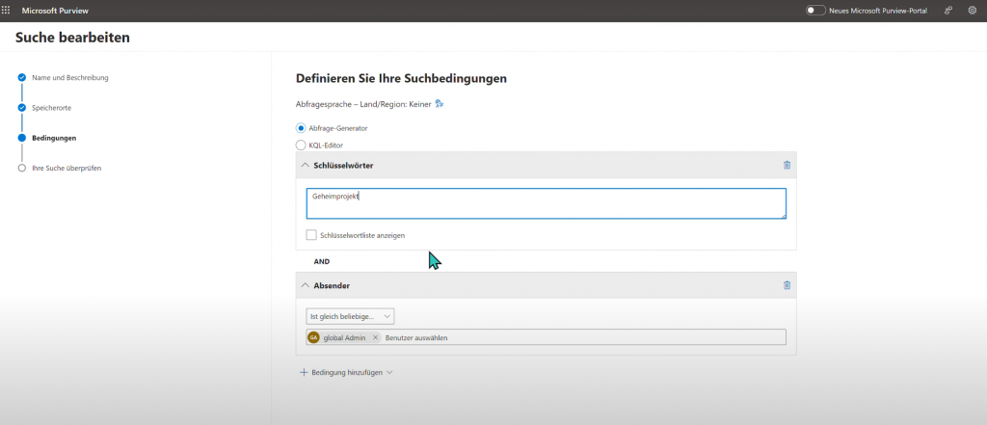Delete the Schlüsselwörter condition via trash icon
Image resolution: width=987 pixels, height=425 pixels.
click(x=787, y=165)
